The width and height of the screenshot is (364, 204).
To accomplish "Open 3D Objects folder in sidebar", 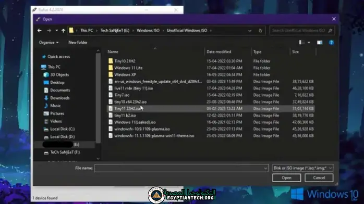I will (56, 75).
